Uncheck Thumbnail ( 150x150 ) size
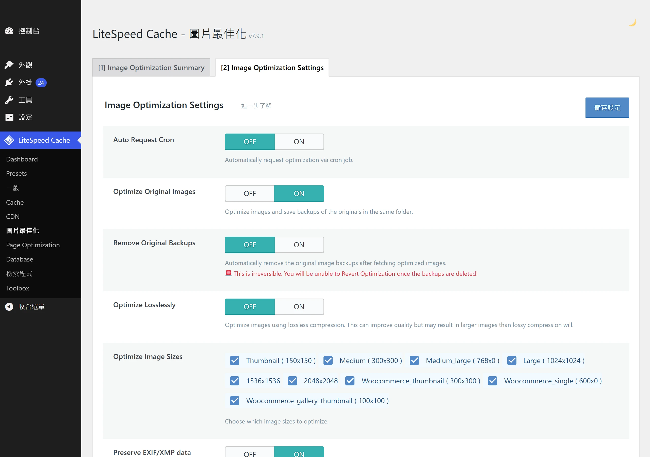The width and height of the screenshot is (650, 457). click(235, 361)
